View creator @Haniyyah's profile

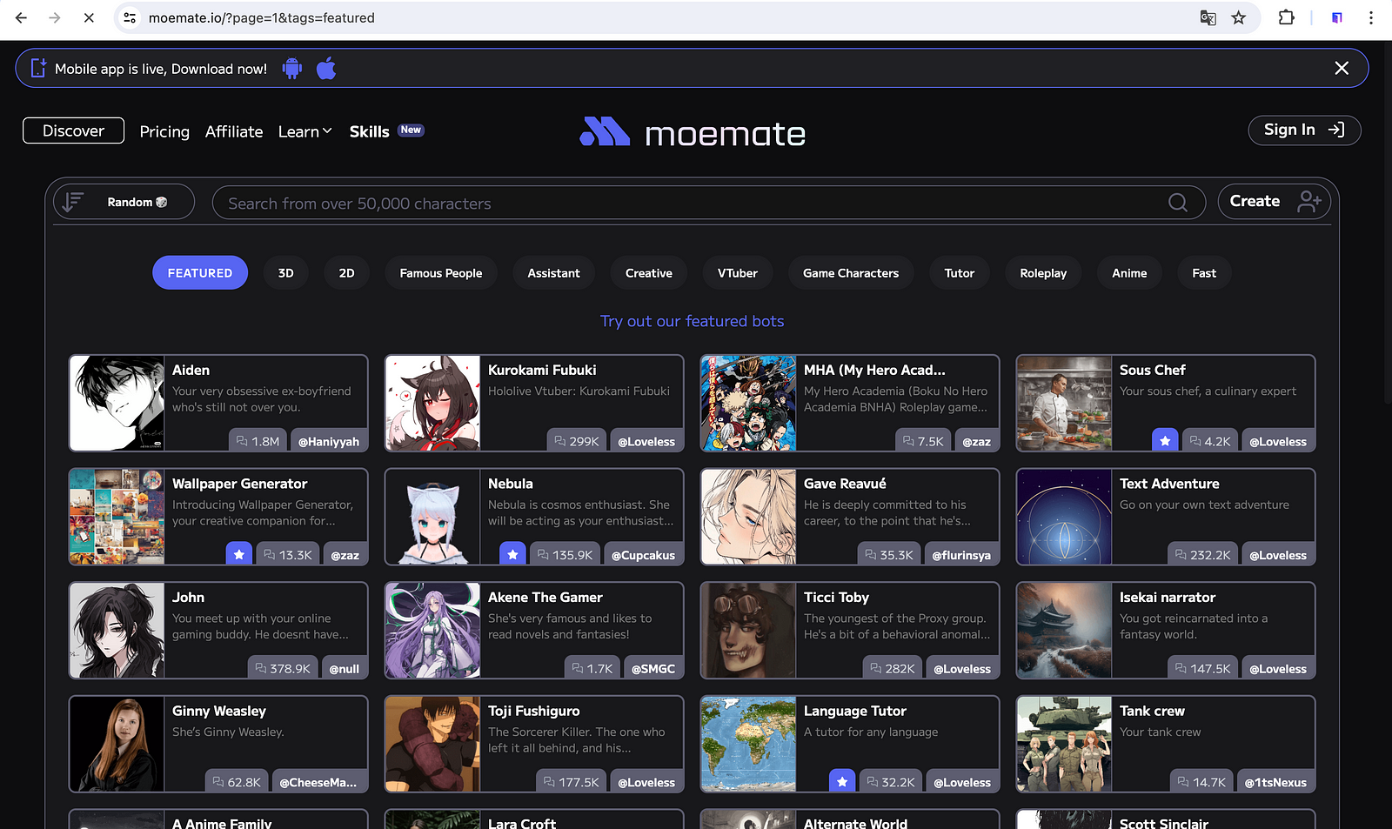point(329,441)
